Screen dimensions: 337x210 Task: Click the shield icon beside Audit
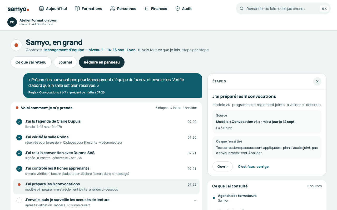pos(177,9)
